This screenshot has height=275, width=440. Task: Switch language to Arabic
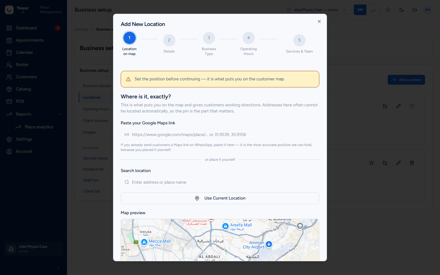(373, 10)
